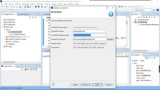This screenshot has width=160, height=90.
Task: Select JSTL 1.2 Library node
Action: 13,42
